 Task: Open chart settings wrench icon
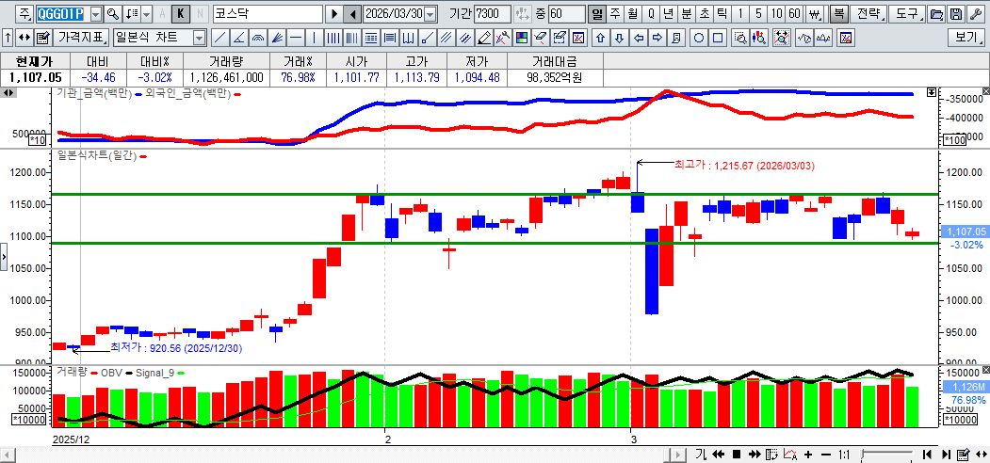[x=975, y=14]
